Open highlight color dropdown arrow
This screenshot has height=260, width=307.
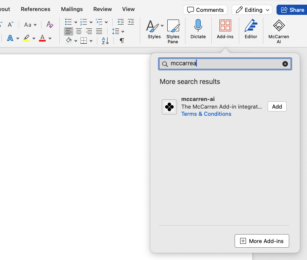(x=34, y=38)
